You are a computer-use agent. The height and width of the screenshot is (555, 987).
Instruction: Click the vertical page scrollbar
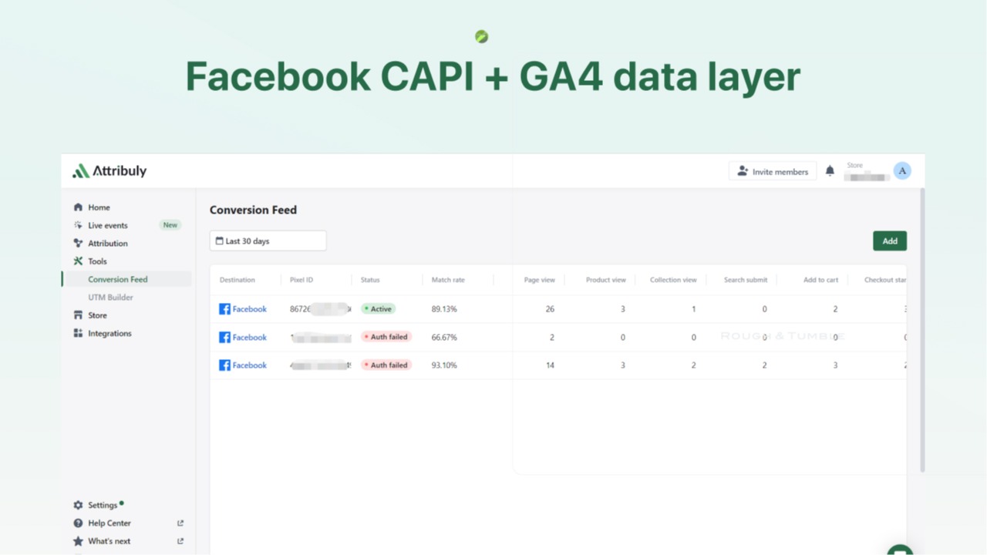pos(922,330)
